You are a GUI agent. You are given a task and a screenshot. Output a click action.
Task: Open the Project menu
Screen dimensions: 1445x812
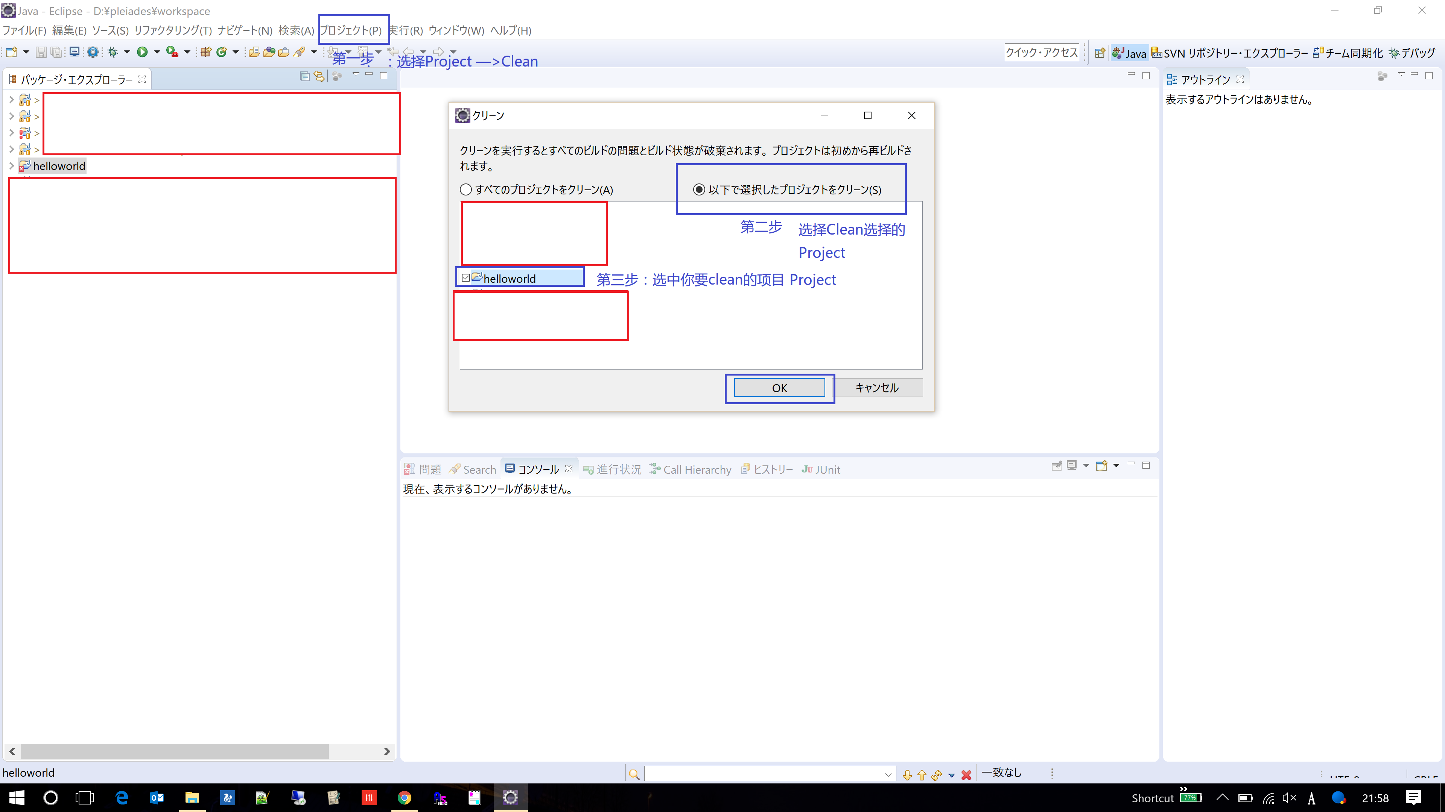pos(351,30)
